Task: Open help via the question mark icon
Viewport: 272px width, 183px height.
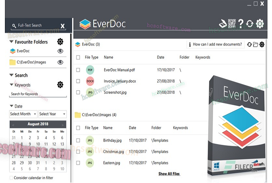Action: coord(241,23)
